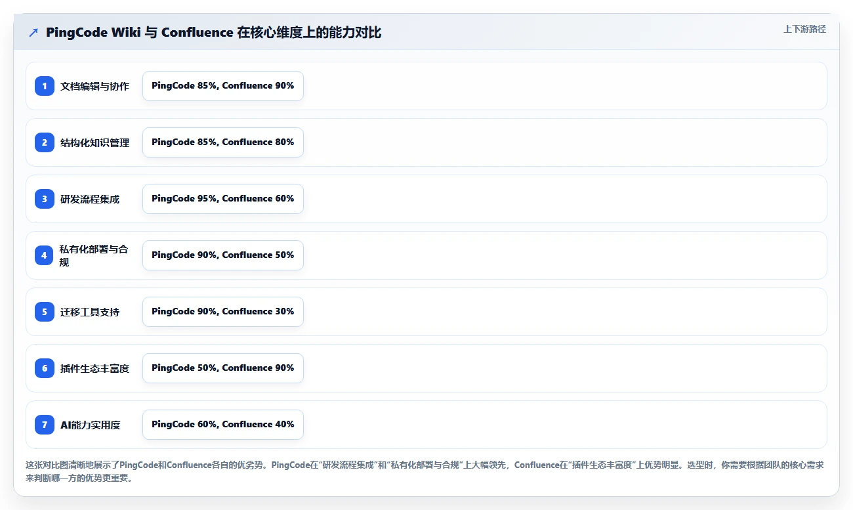The width and height of the screenshot is (853, 510).
Task: Select the 插件生态丰富度 row label
Action: click(x=94, y=368)
